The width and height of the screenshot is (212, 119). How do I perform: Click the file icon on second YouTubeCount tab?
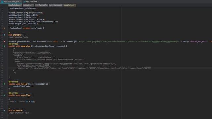(x=24, y=2)
